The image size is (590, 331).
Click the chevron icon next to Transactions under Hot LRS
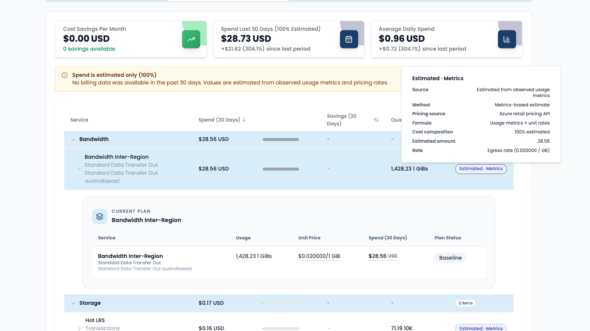79,328
